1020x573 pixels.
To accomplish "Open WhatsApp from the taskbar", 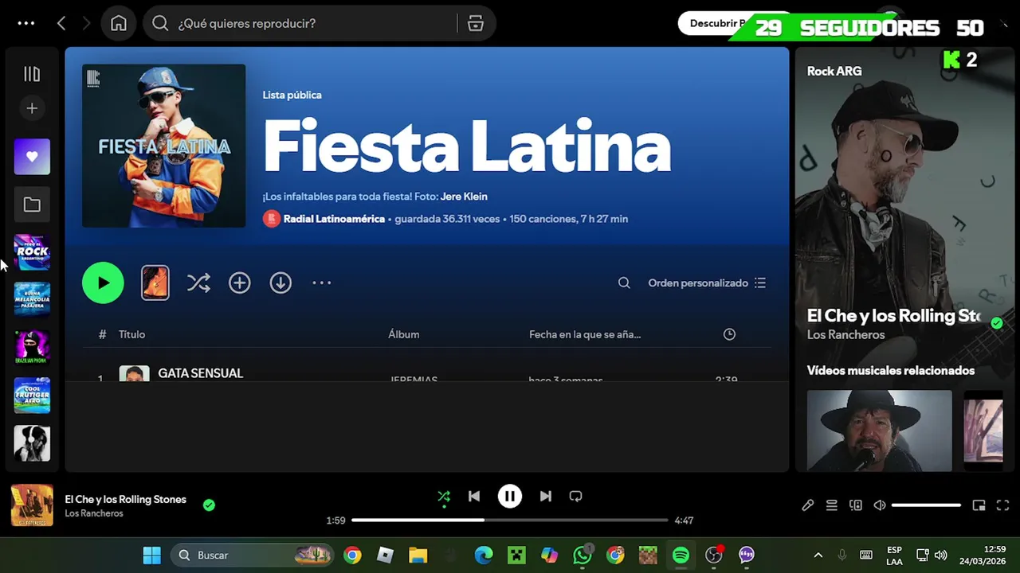I will pos(583,555).
